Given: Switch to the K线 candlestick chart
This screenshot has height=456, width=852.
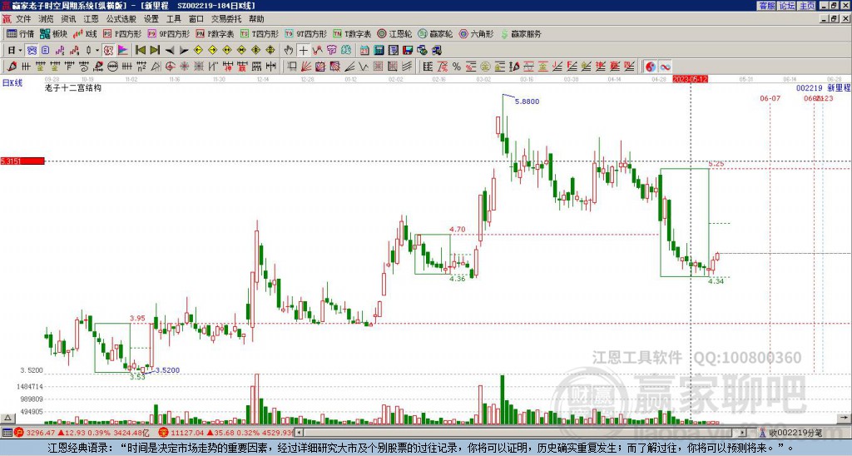Looking at the screenshot, I should [x=85, y=33].
